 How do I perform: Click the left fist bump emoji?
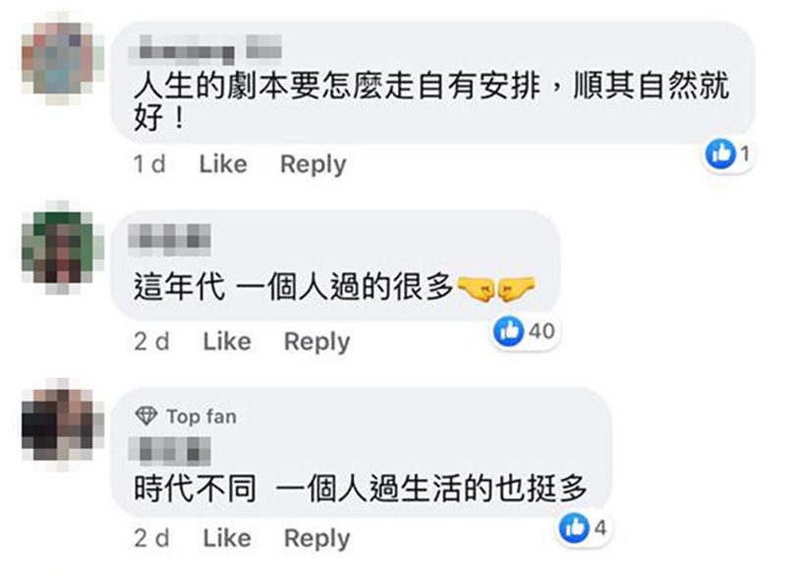point(476,287)
